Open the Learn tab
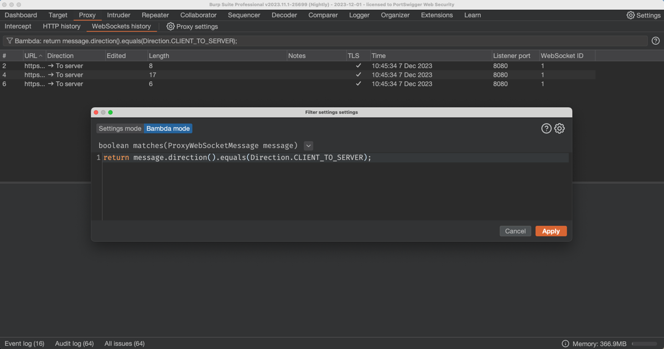The image size is (664, 349). pyautogui.click(x=473, y=15)
